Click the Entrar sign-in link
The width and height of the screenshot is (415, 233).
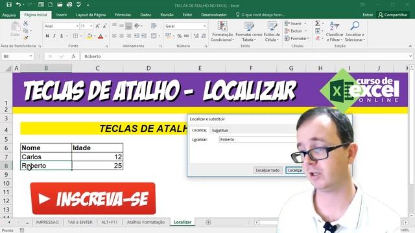click(368, 15)
